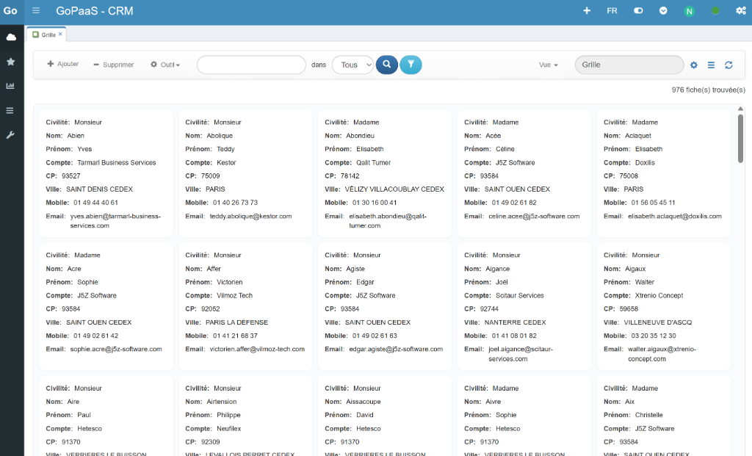Click into the search text field
752x456 pixels.
(251, 65)
